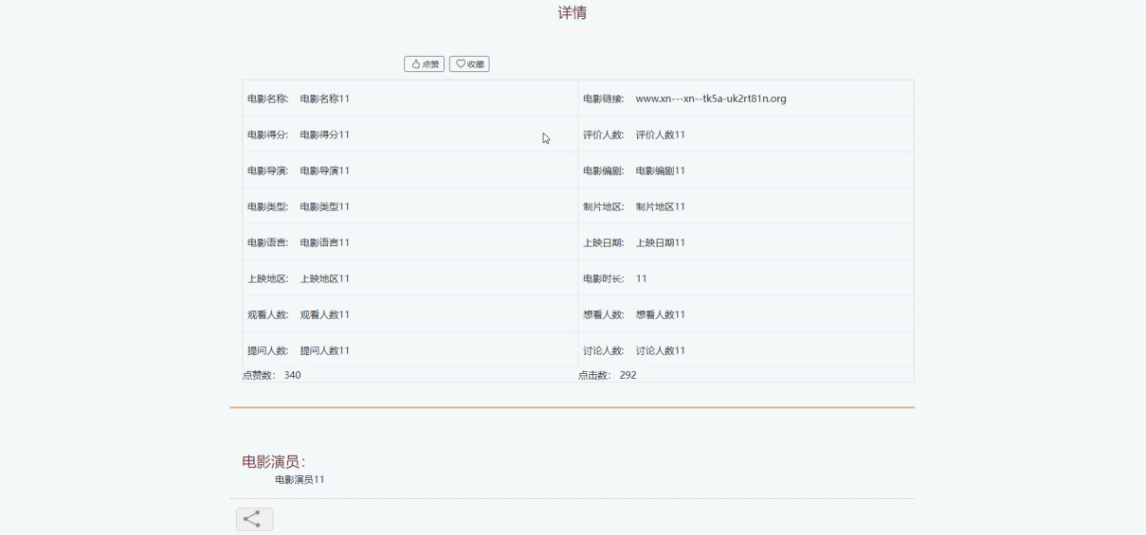Select the 电影时长 value 11
The image size is (1146, 535).
tap(642, 278)
